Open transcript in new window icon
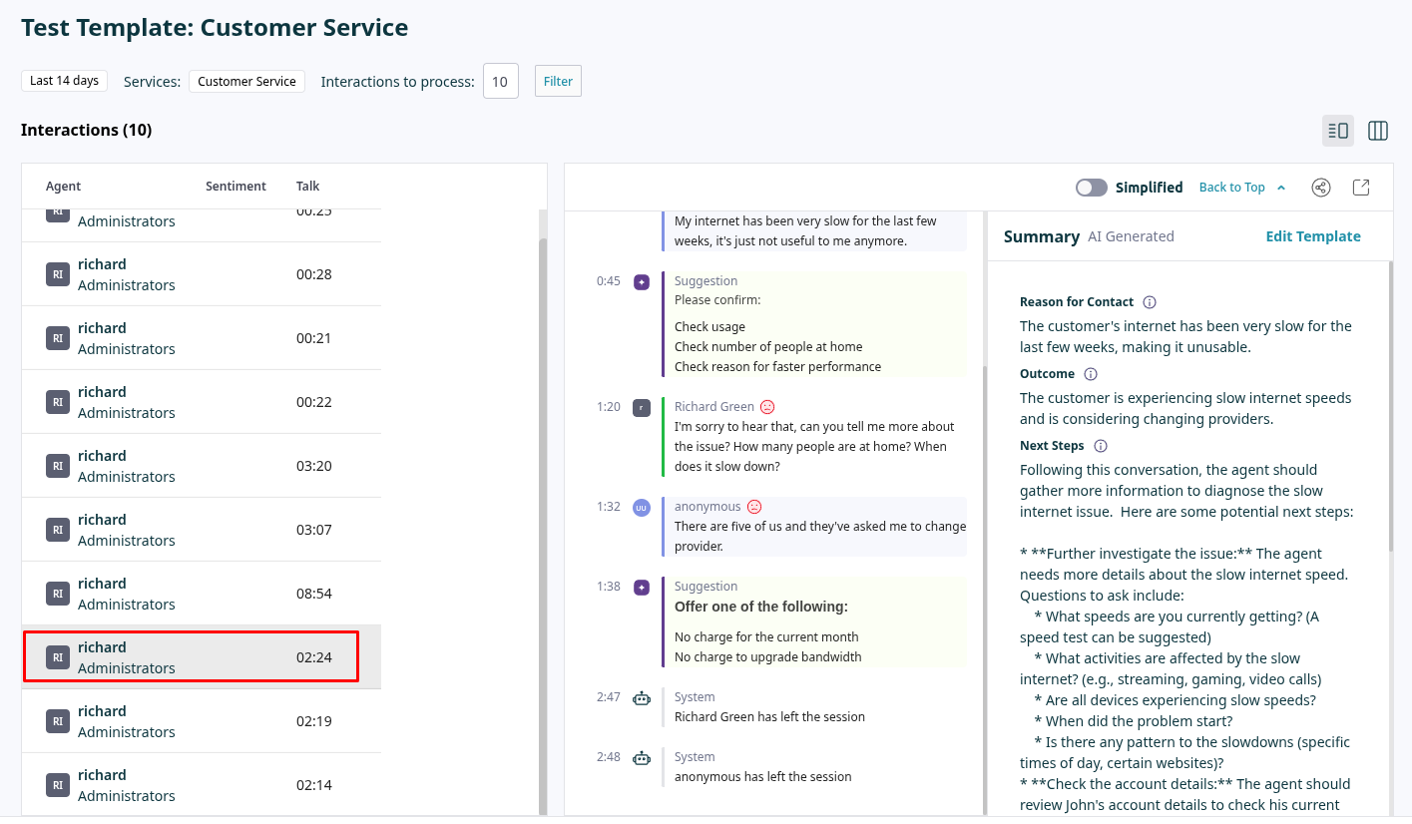This screenshot has width=1412, height=824. pyautogui.click(x=1361, y=188)
